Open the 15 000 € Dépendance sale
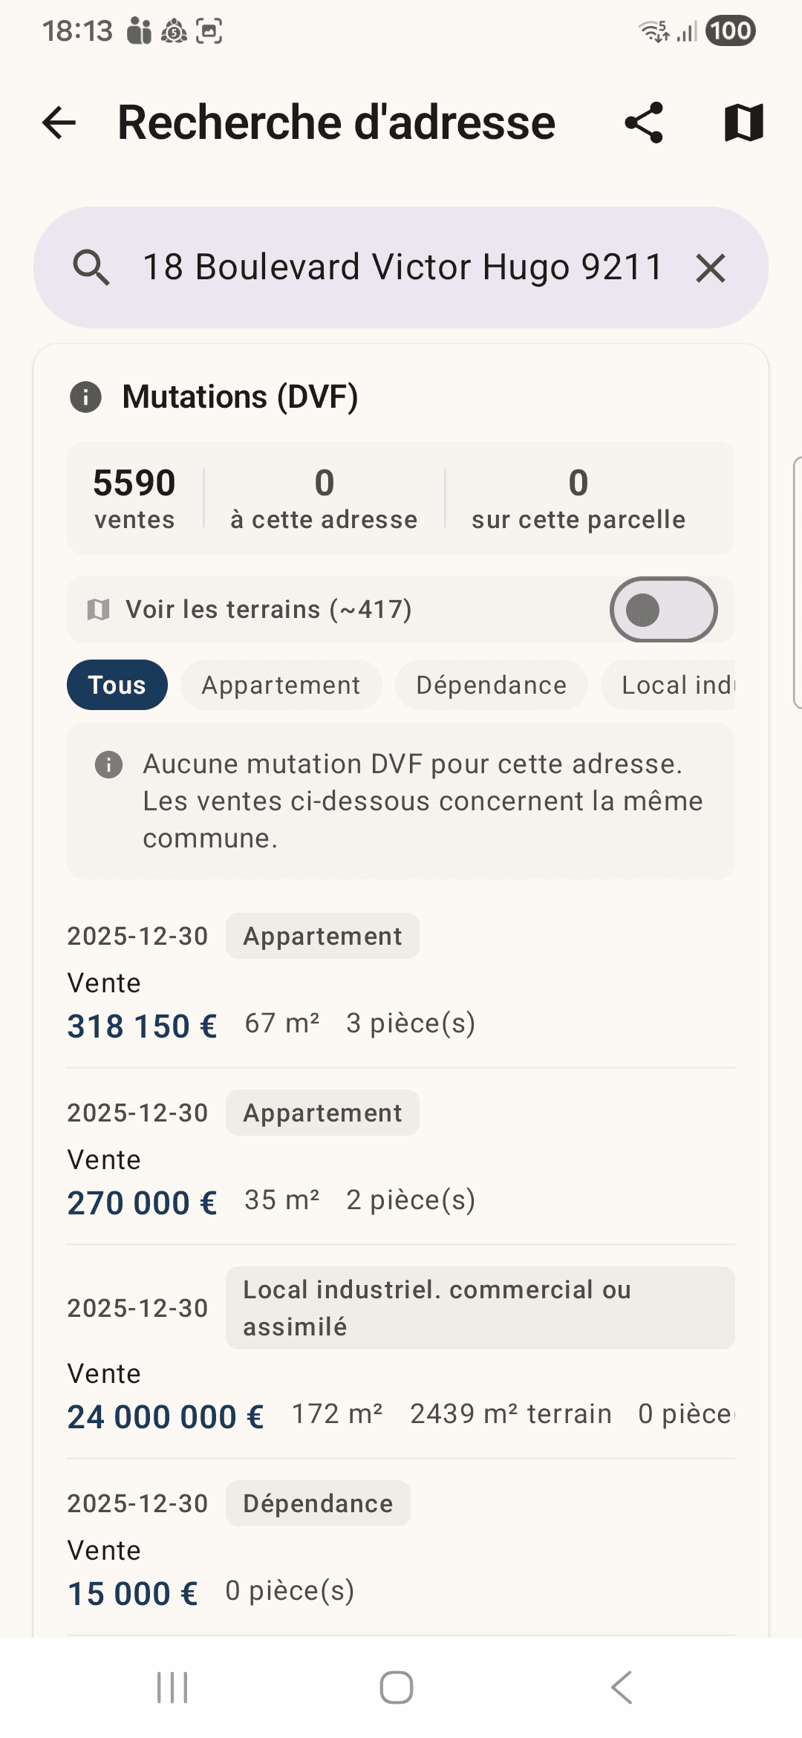The height and width of the screenshot is (1738, 802). click(x=401, y=1548)
